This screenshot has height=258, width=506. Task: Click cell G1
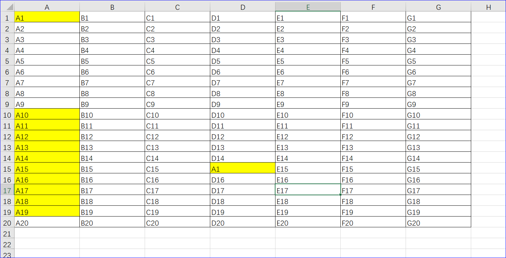coord(438,17)
